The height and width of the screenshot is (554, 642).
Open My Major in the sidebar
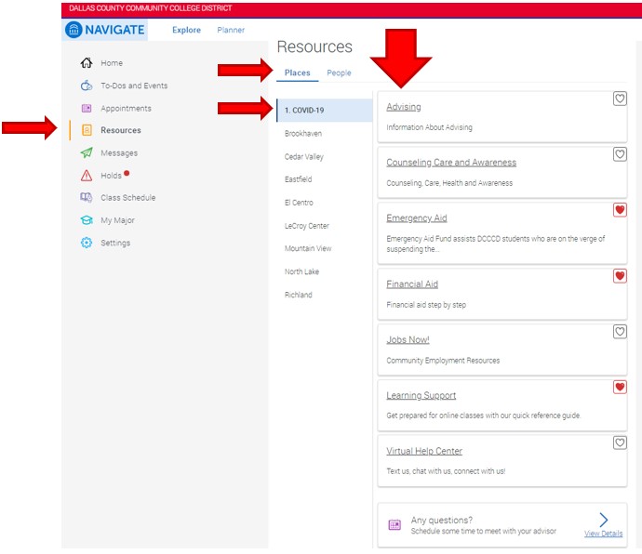117,220
